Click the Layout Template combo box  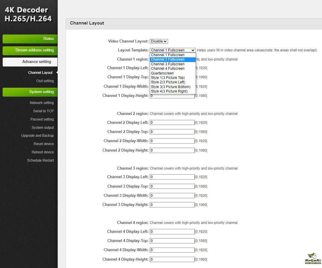[173, 50]
